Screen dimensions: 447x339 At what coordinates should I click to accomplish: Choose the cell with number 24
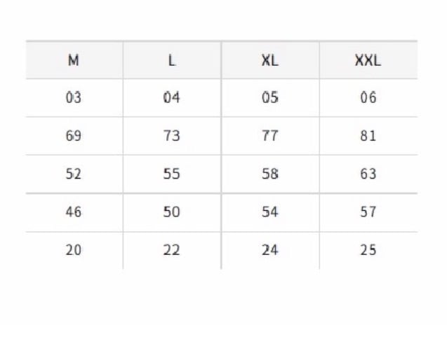(270, 251)
